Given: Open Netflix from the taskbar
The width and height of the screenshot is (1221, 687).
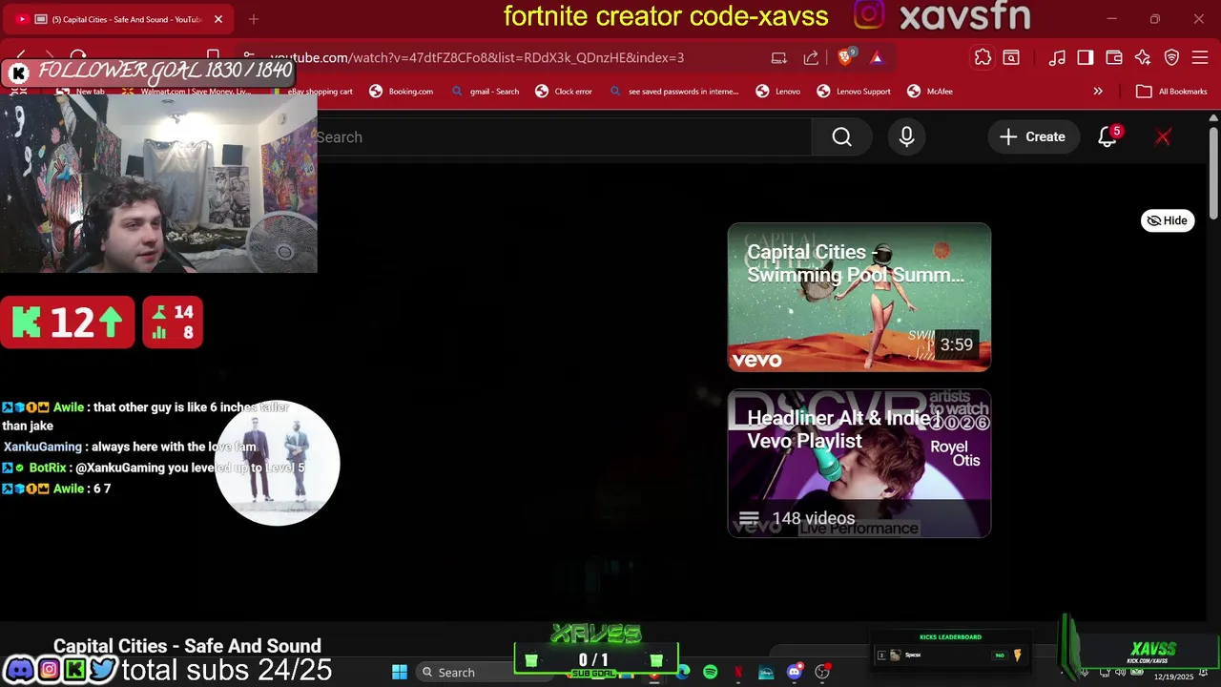Looking at the screenshot, I should tap(738, 673).
